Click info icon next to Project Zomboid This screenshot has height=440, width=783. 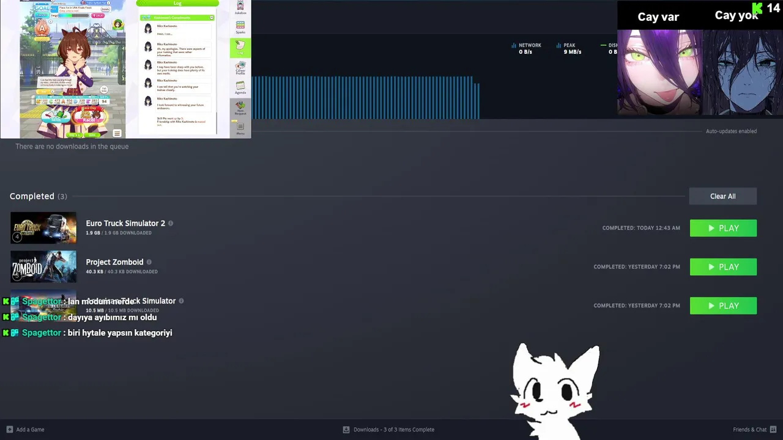coord(149,262)
